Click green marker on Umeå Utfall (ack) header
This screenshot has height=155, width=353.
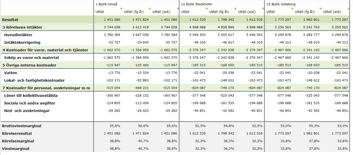point(177,9)
